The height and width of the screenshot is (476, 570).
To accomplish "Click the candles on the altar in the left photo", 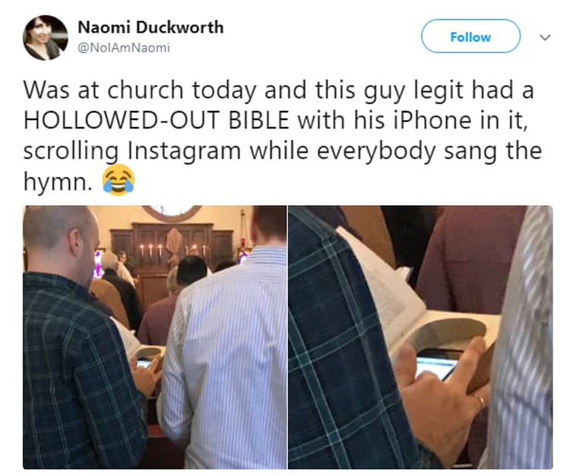I will (150, 251).
